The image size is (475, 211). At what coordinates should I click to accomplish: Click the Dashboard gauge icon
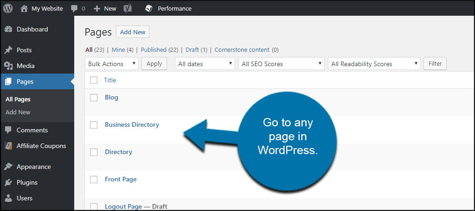(x=8, y=29)
